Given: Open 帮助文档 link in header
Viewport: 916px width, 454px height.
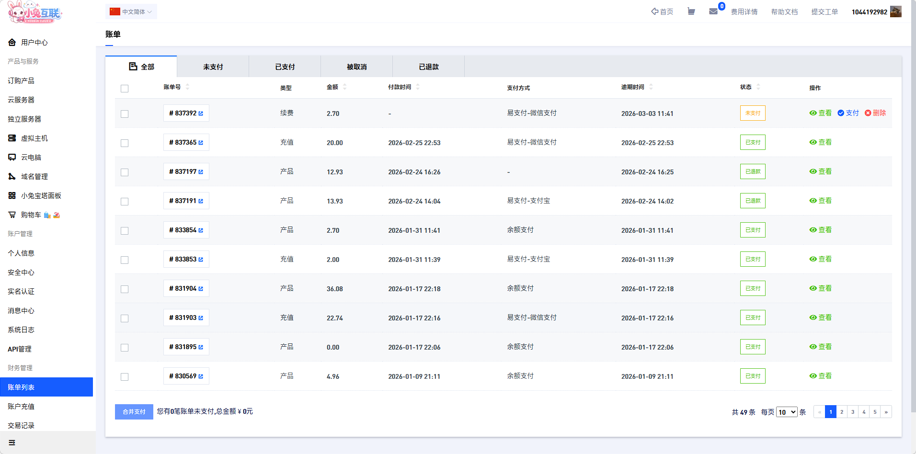Looking at the screenshot, I should point(784,11).
